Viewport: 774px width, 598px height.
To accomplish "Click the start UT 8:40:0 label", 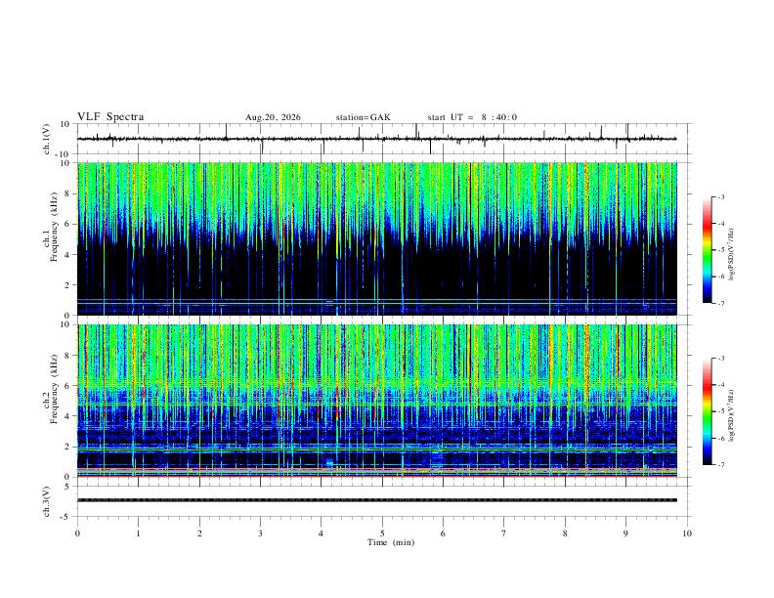I will point(472,117).
